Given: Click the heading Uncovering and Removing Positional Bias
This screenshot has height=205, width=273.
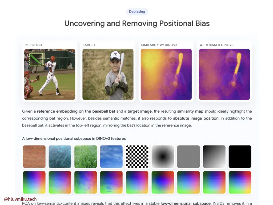Looking at the screenshot, I should click(137, 23).
